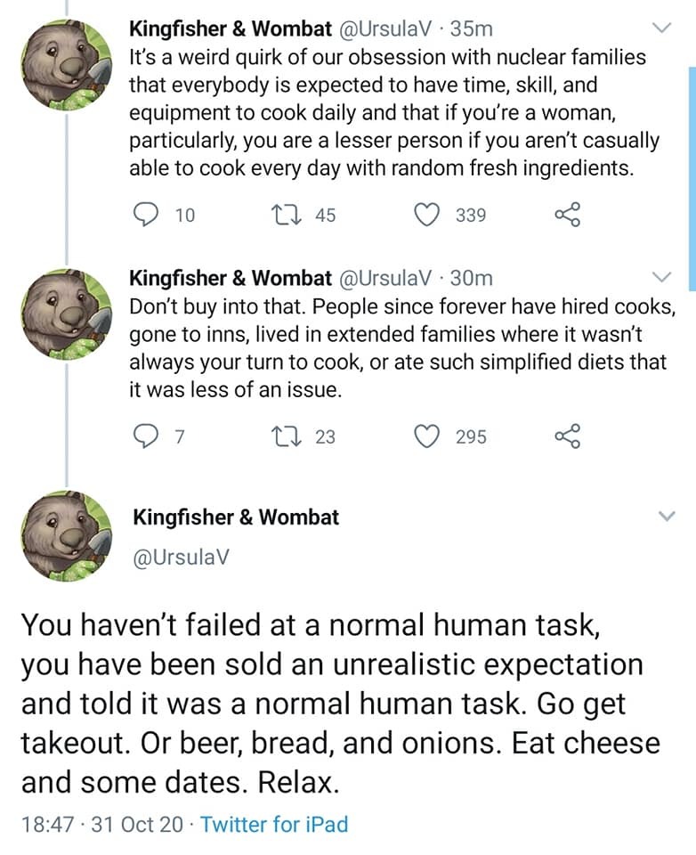Click the 35m timestamp on first tweet
This screenshot has height=855, width=696.
point(471,28)
